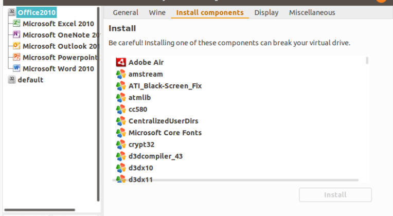
Task: Click the Microsoft Word 2010 icon
Action: point(16,68)
